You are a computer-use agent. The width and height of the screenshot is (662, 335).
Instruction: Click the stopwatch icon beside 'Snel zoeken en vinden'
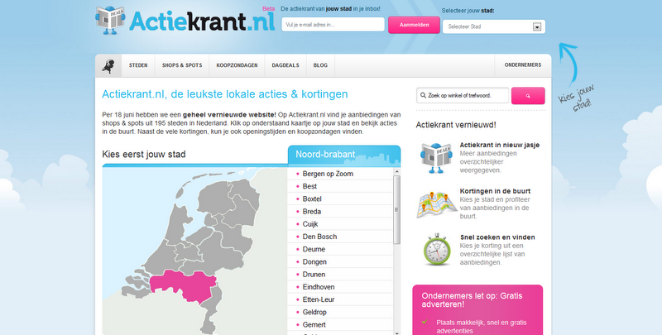(x=437, y=249)
